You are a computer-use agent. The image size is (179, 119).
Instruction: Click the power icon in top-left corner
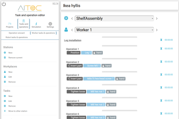[4, 4]
